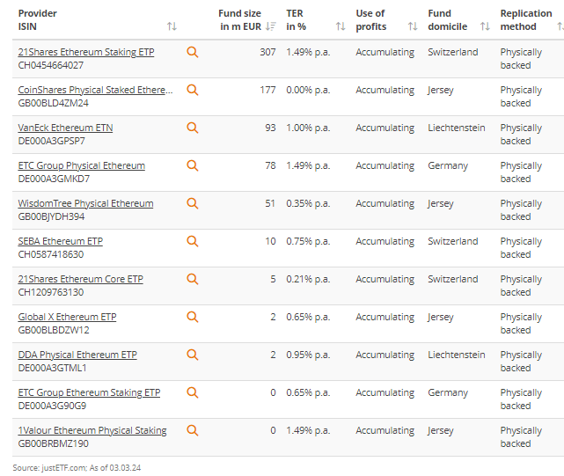564x476 pixels.
Task: Sort table by Provider ISIN column arrows
Action: point(172,26)
